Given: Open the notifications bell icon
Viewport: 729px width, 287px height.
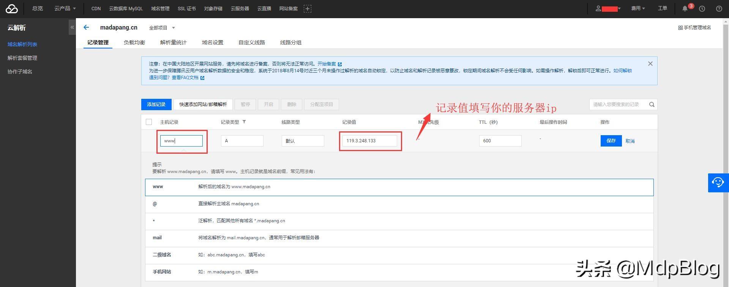Looking at the screenshot, I should click(x=685, y=8).
